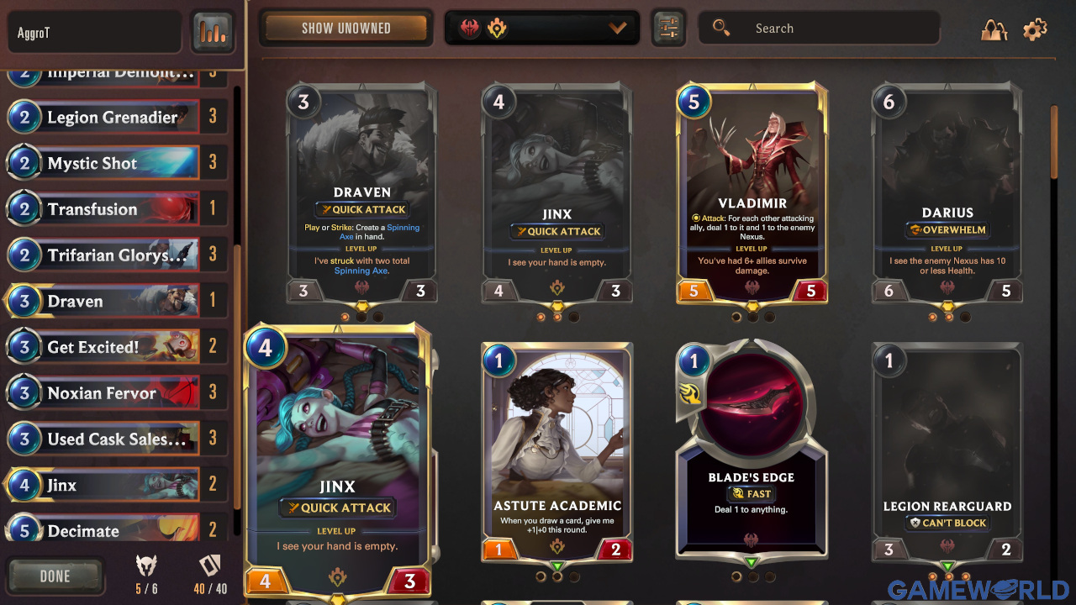Screen dimensions: 1076x605
Task: Click the Piltover & Zaun region icon in the filter
Action: (498, 29)
